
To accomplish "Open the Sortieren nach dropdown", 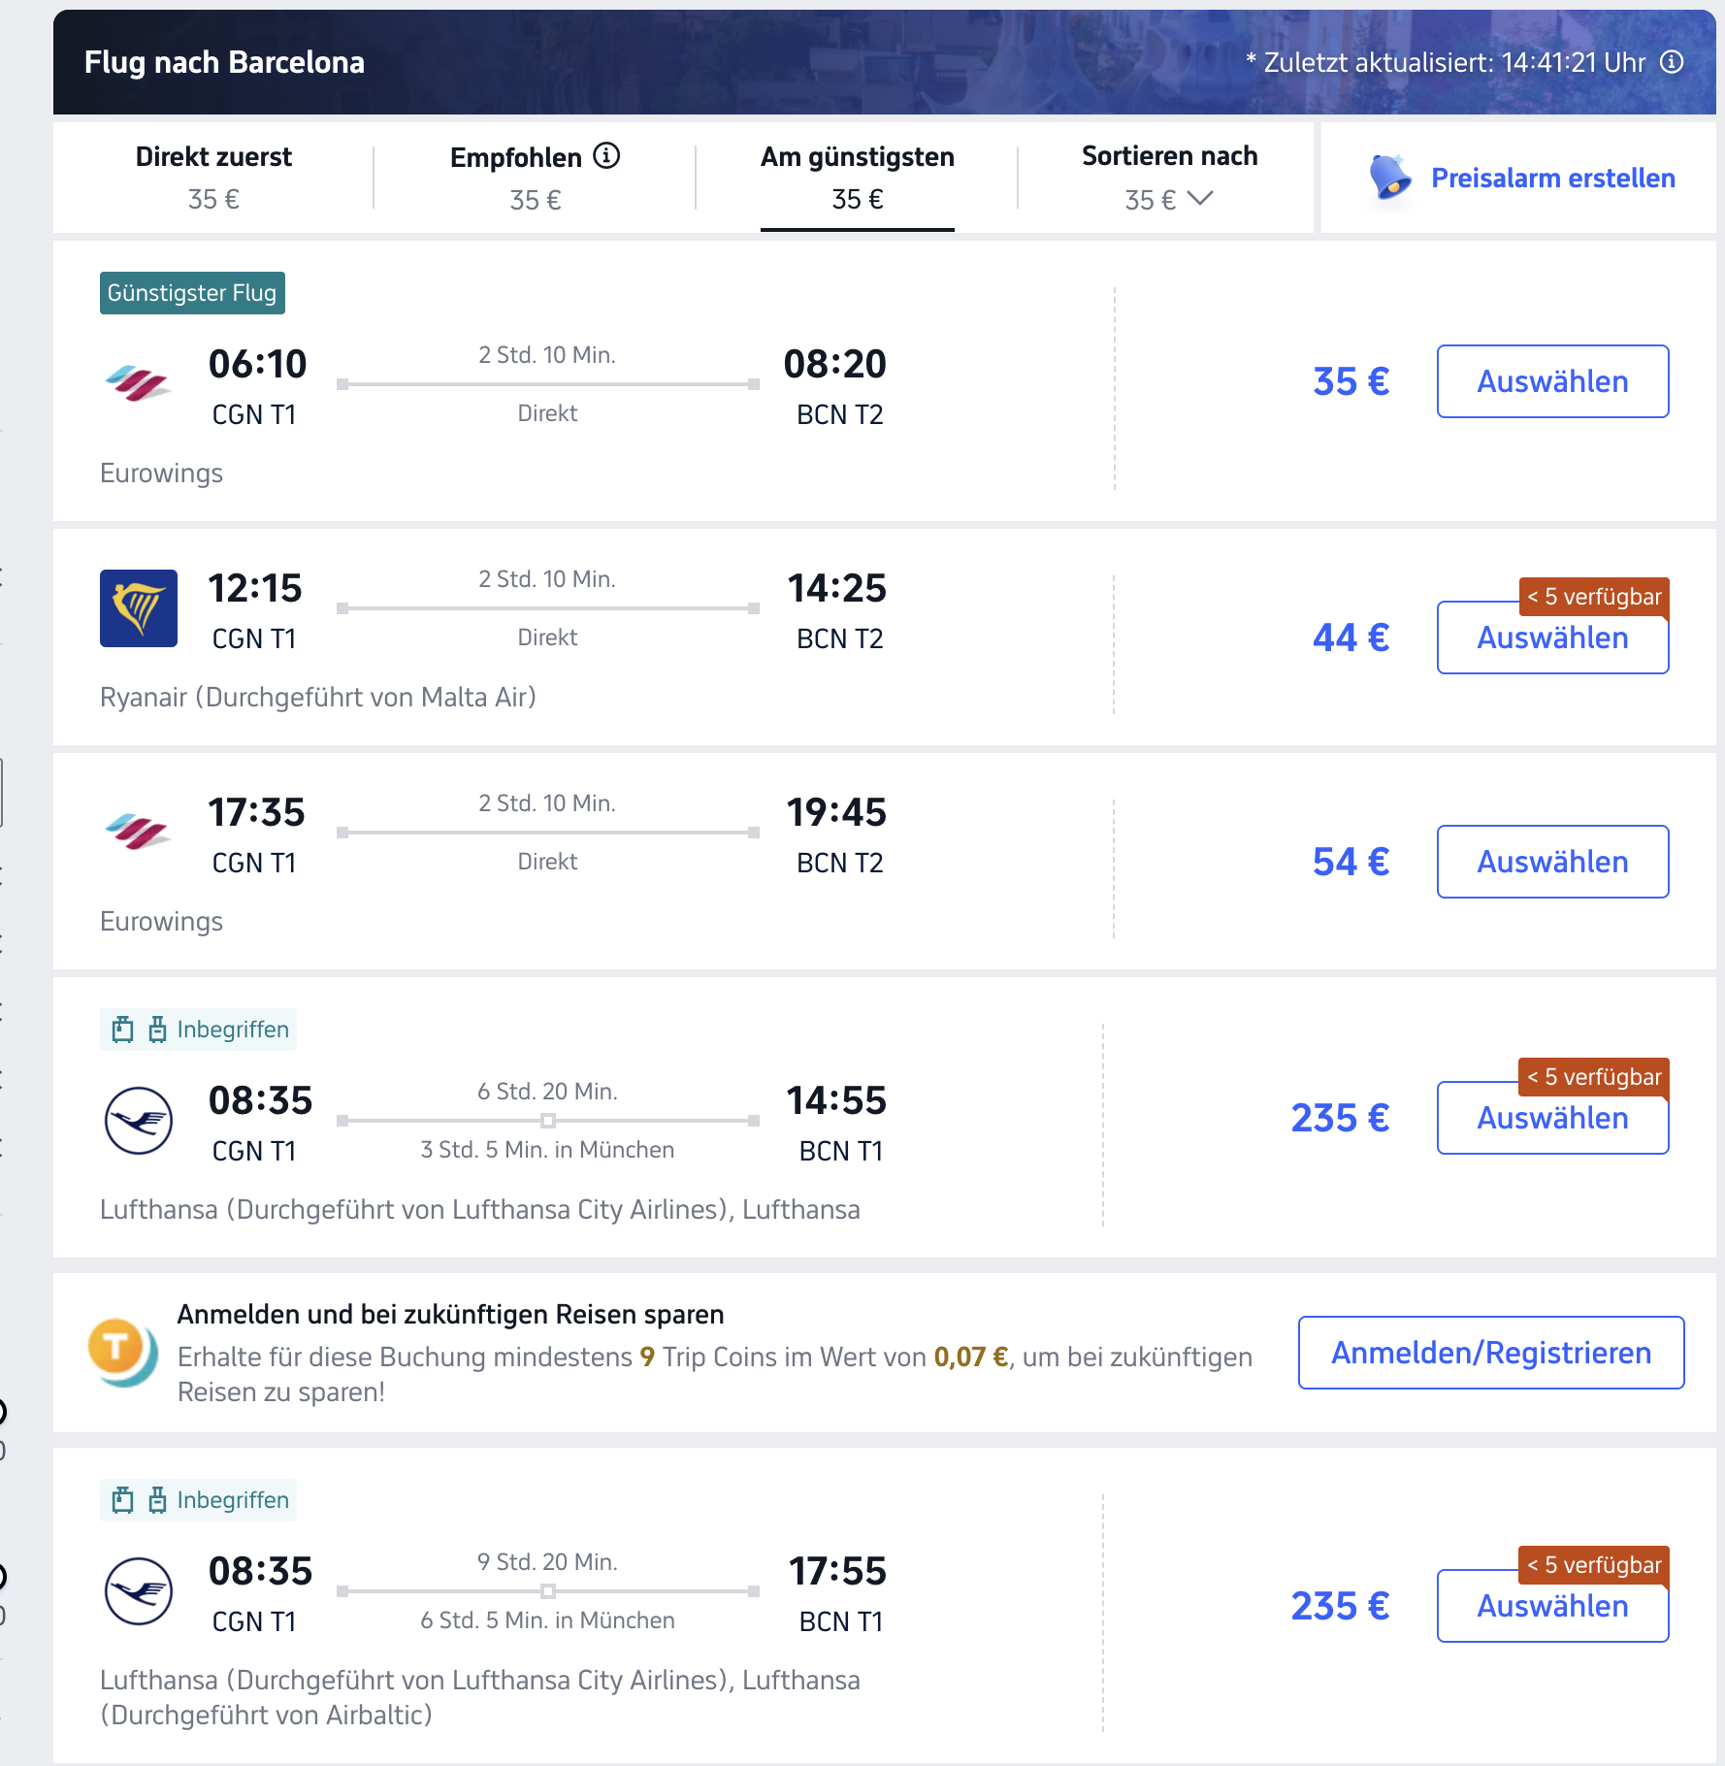I will point(1169,178).
